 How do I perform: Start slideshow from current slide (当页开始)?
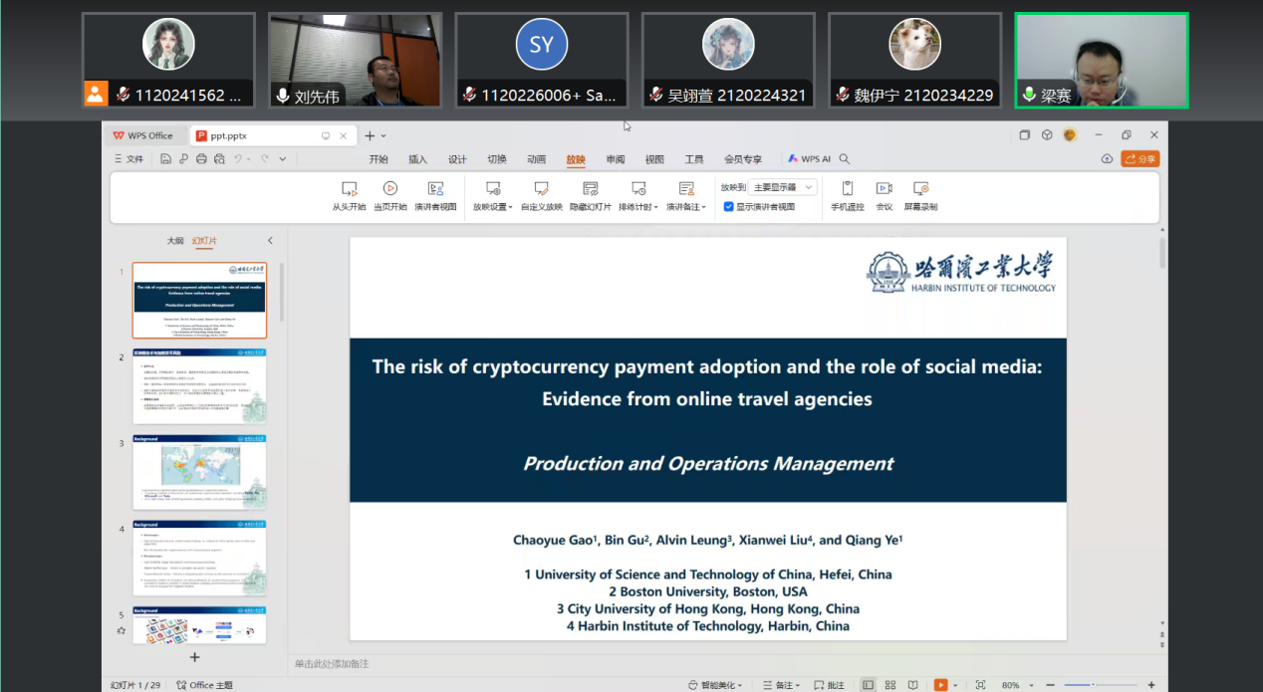[389, 195]
